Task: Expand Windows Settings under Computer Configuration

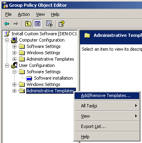Action: (14, 53)
